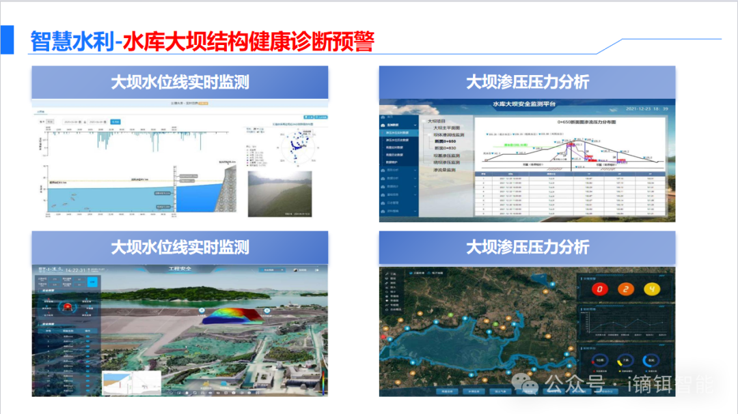The width and height of the screenshot is (738, 414).
Task: Click the logout icon in the 工程安全 header
Action: click(317, 270)
